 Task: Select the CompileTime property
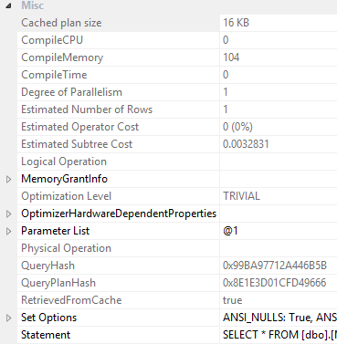[119, 75]
